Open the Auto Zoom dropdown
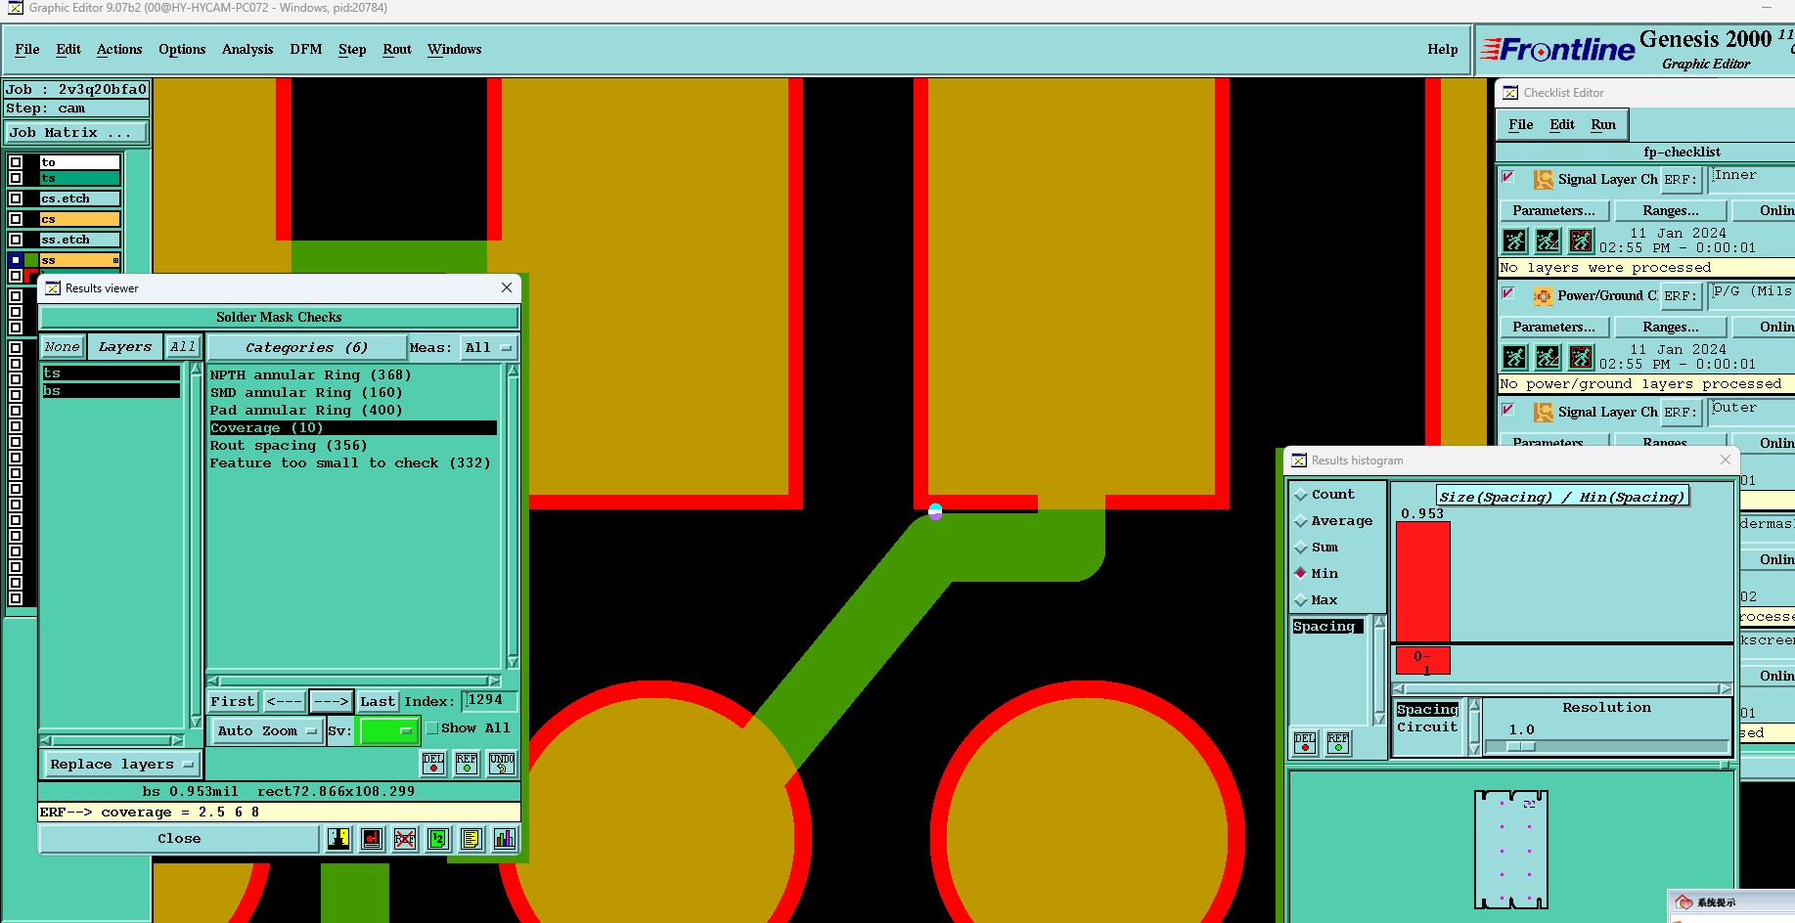This screenshot has height=923, width=1795. [x=266, y=730]
